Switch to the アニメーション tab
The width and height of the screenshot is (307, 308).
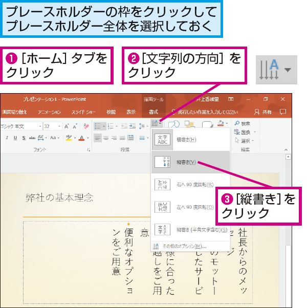pyautogui.click(x=50, y=112)
